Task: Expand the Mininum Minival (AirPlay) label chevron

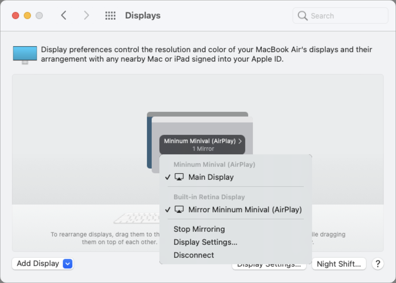Action: point(241,141)
